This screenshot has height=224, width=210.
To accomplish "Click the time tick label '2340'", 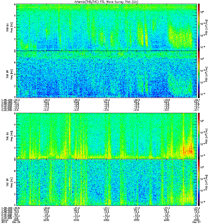I will point(166,220).
